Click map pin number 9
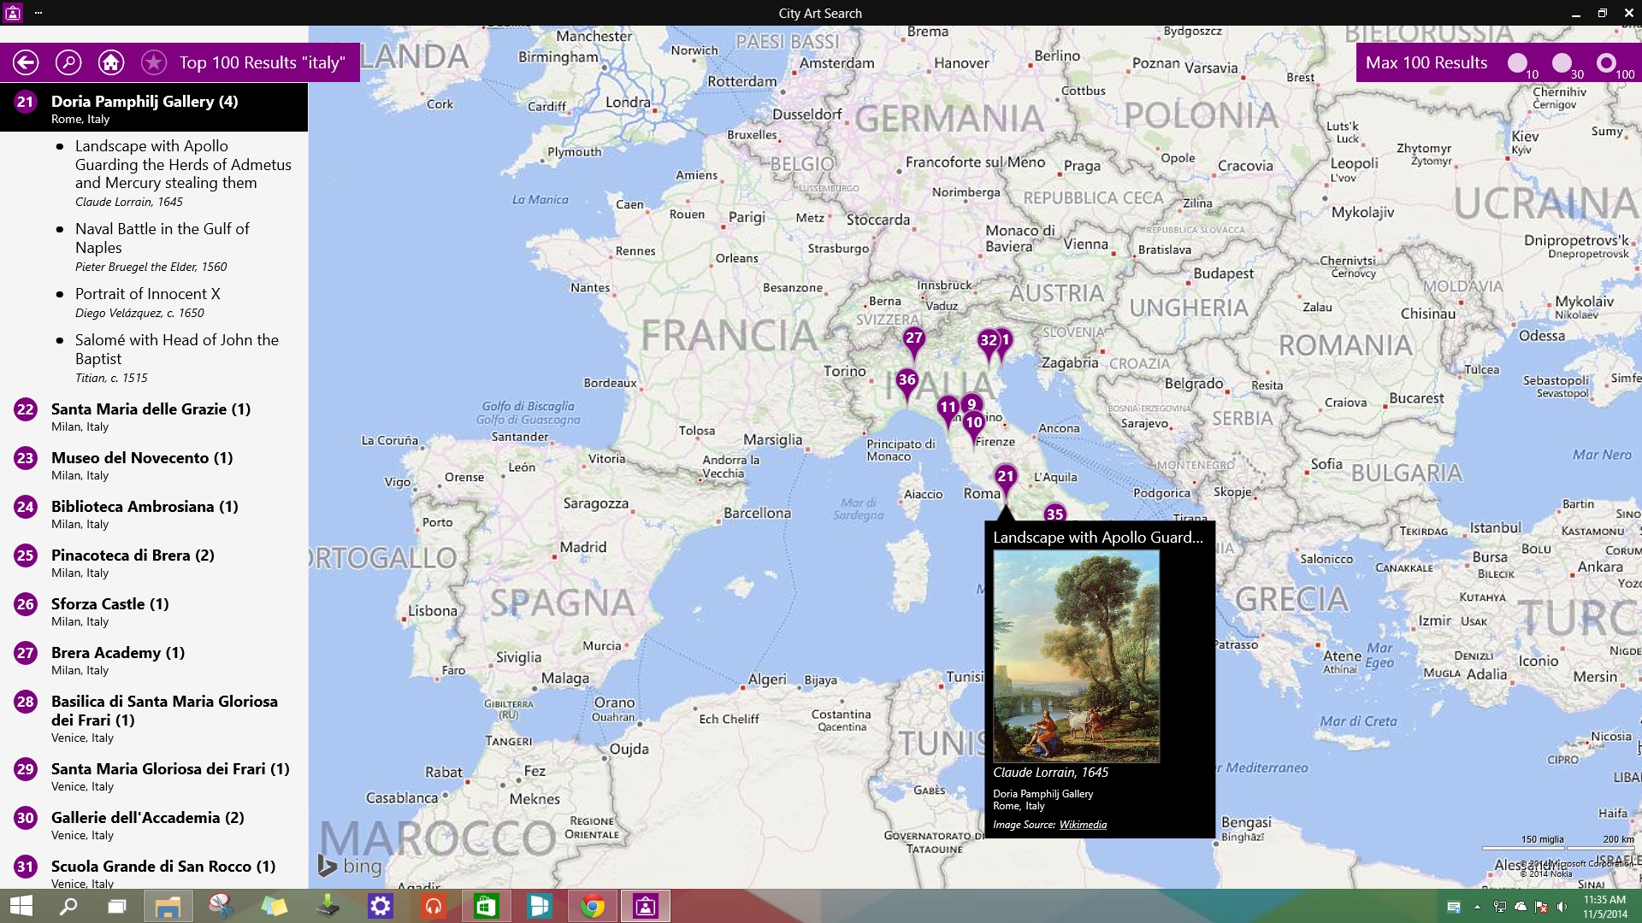The image size is (1642, 923). coord(971,403)
